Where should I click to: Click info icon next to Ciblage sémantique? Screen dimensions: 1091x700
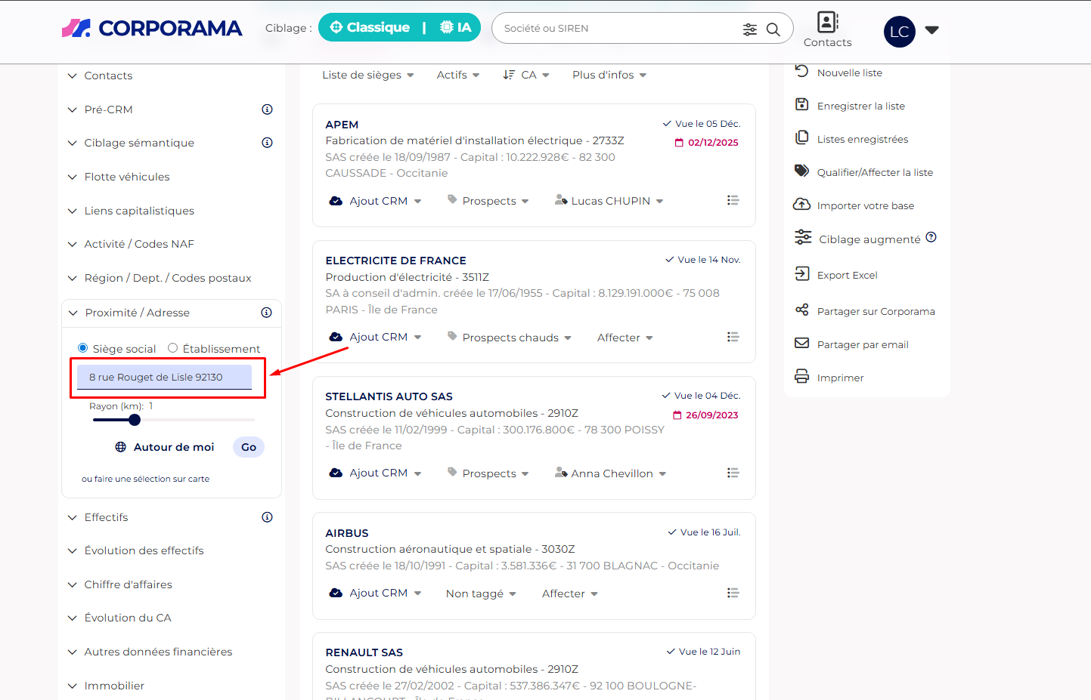[267, 143]
